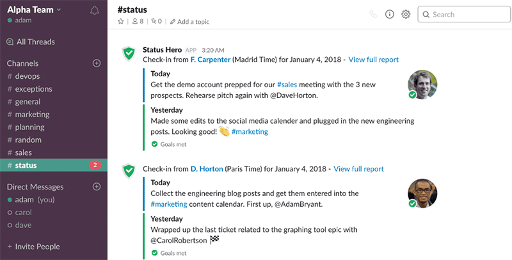Click the 3:20 AM message timestamp
Screen dimensions: 512x260
[213, 51]
